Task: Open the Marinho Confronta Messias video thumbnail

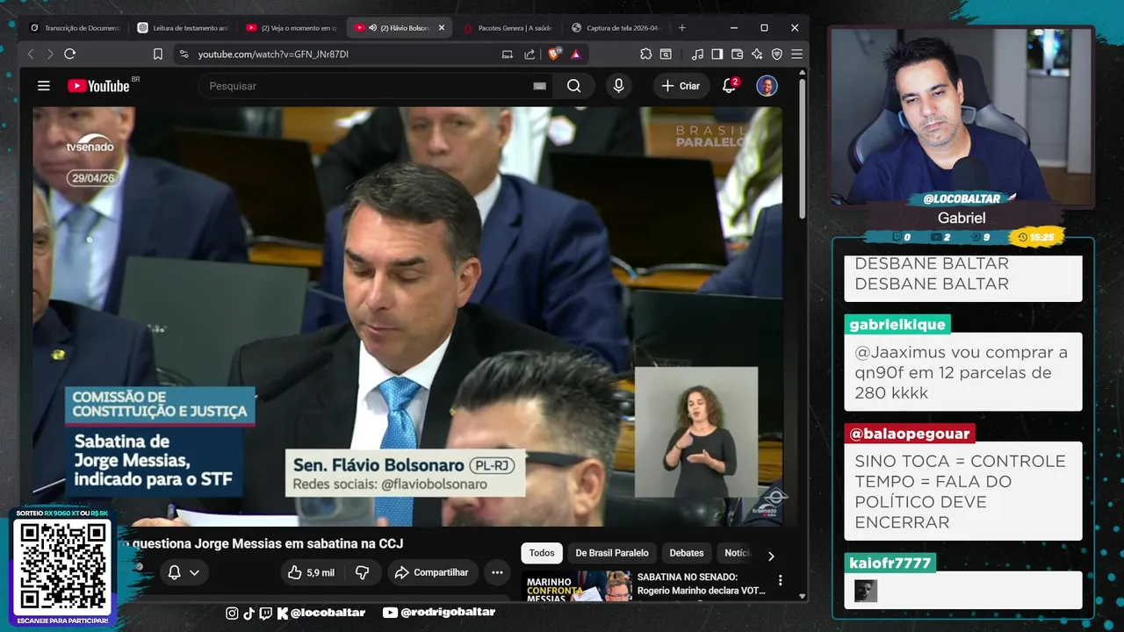Action: pos(577,585)
